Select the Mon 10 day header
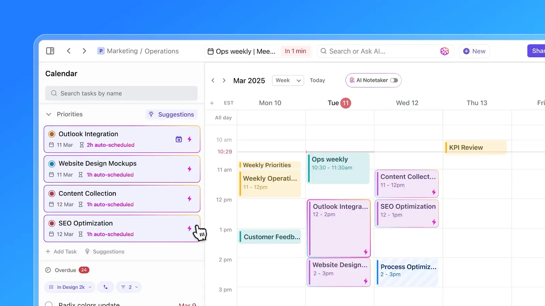Screen dimensions: 545x306 270,103
